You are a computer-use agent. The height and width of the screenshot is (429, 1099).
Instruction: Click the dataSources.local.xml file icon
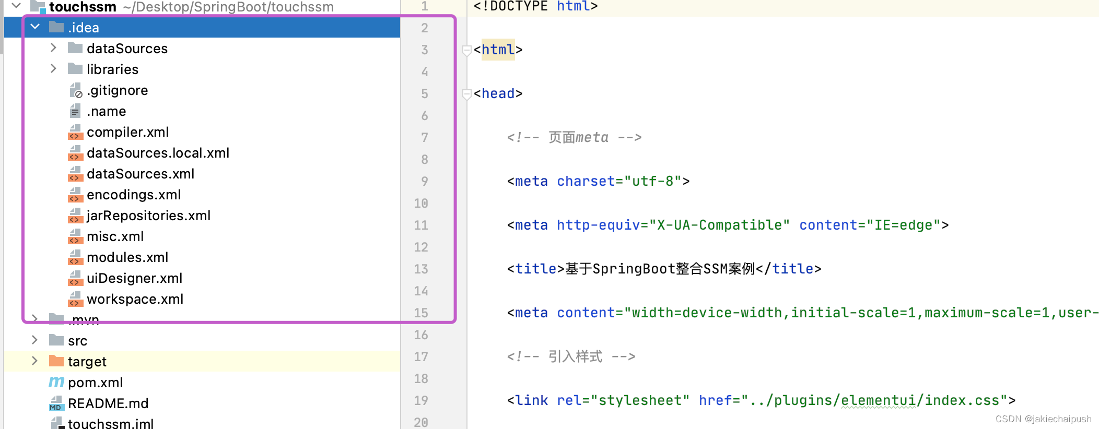pyautogui.click(x=76, y=153)
